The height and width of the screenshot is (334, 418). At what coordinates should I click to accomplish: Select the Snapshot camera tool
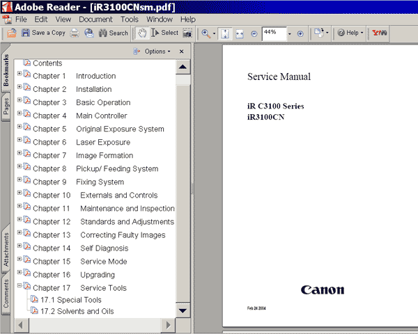187,33
